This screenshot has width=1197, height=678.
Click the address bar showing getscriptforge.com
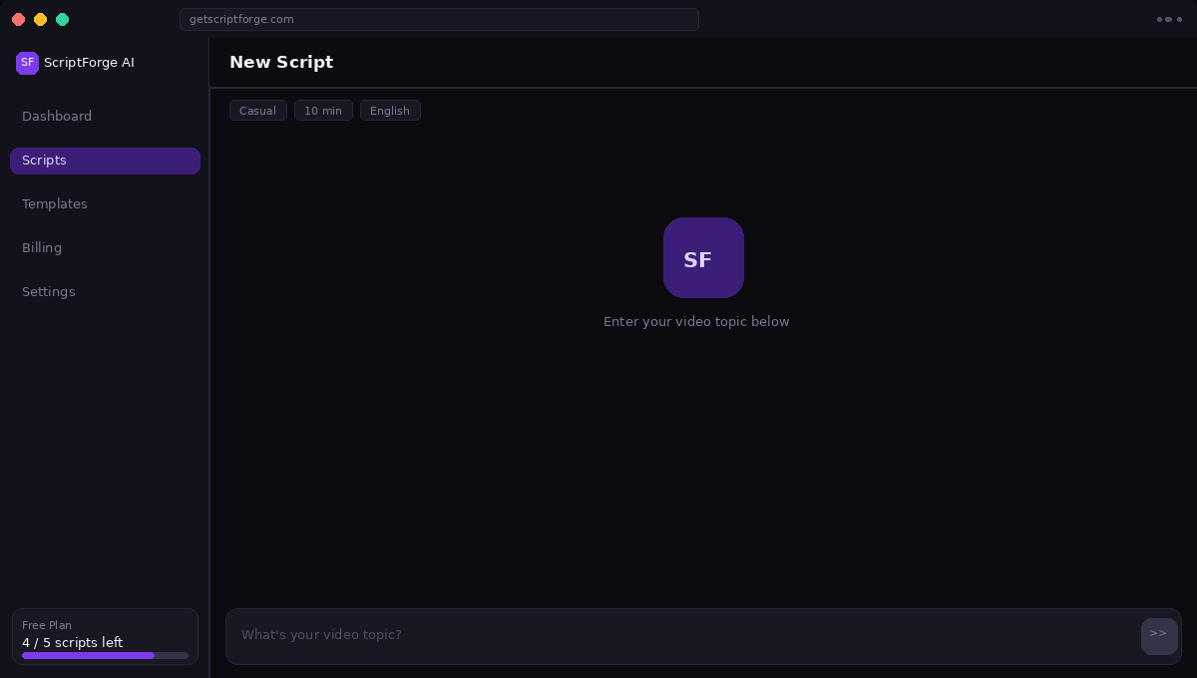pos(439,19)
